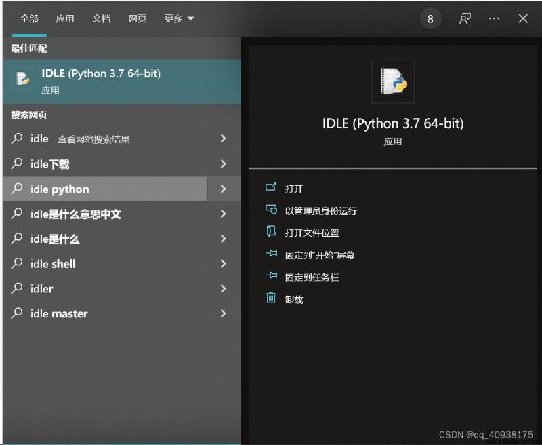Close the search panel with the X
The width and height of the screenshot is (542, 445).
pyautogui.click(x=523, y=18)
